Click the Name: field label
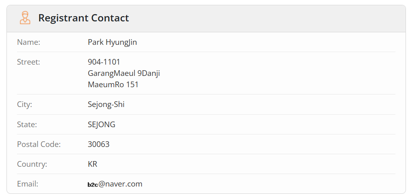The image size is (410, 195). point(28,42)
